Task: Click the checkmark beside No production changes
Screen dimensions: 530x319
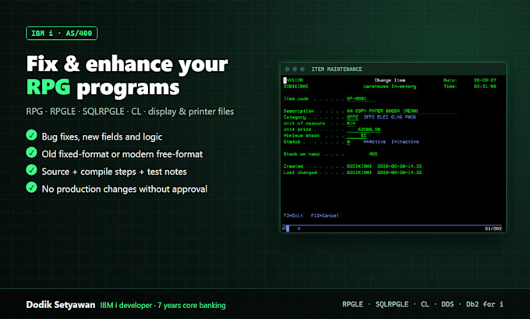Action: (x=31, y=187)
